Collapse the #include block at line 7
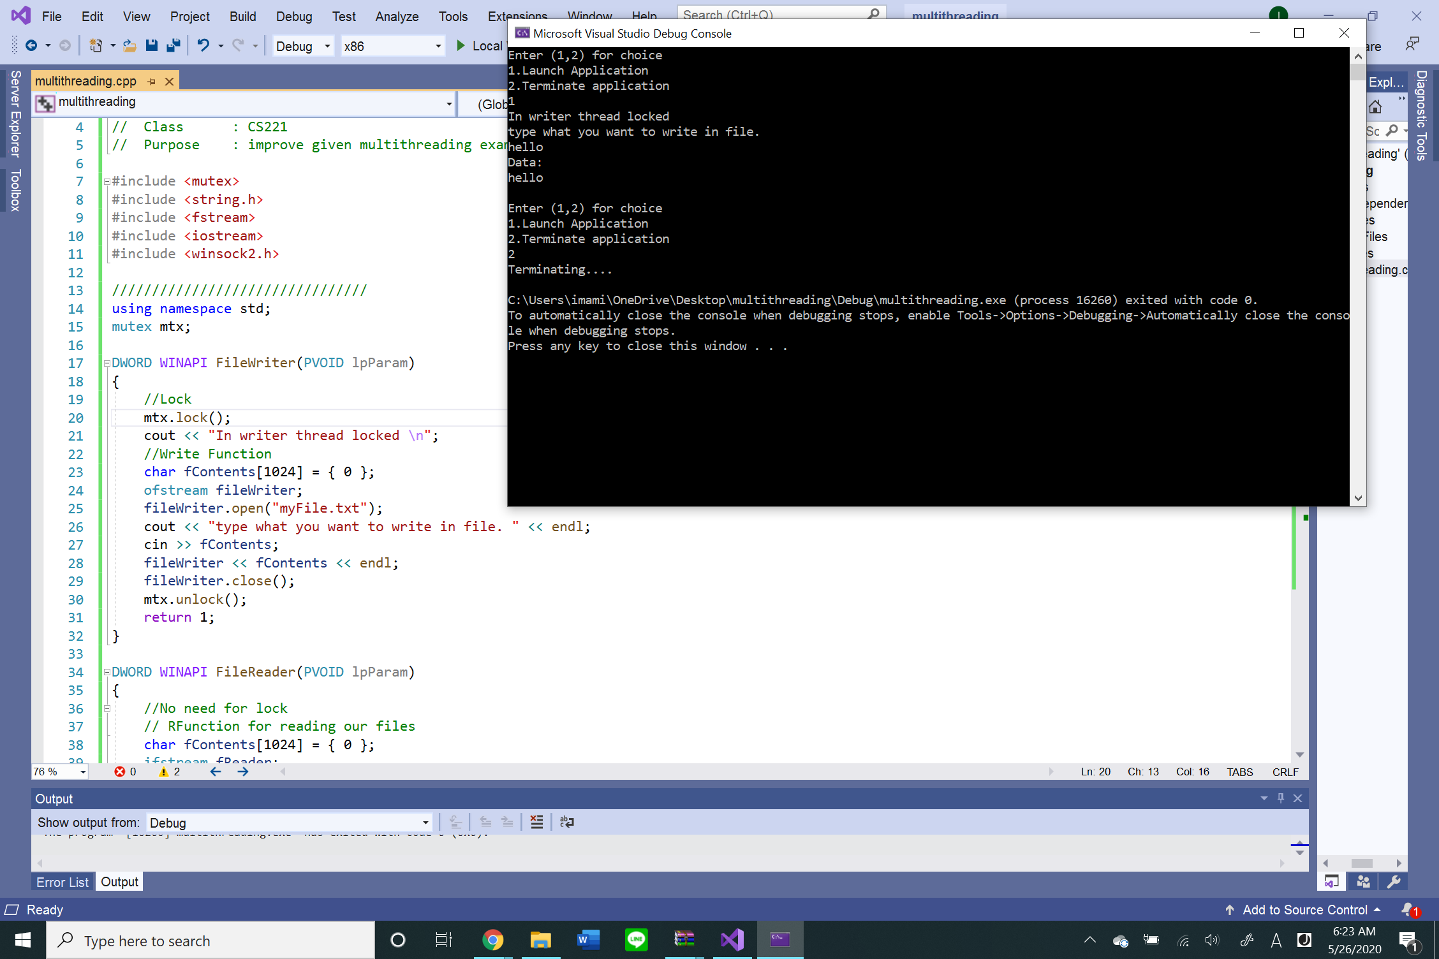Viewport: 1439px width, 959px height. 107,181
